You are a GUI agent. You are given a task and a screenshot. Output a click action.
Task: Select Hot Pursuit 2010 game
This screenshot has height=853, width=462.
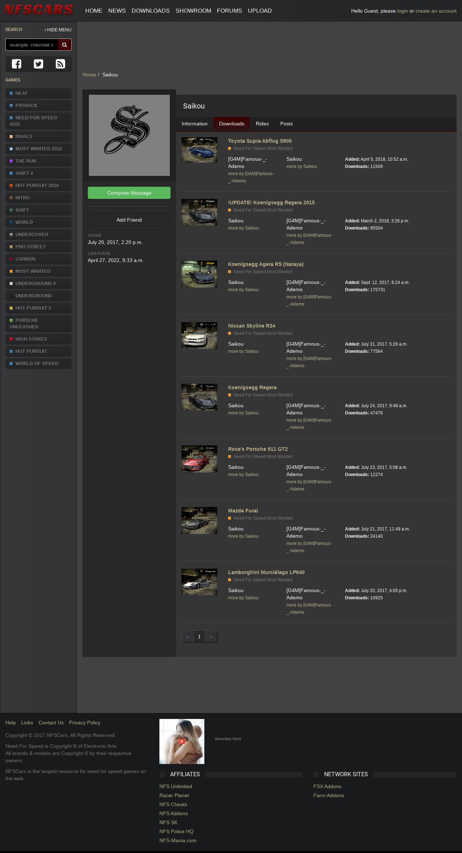tap(38, 186)
